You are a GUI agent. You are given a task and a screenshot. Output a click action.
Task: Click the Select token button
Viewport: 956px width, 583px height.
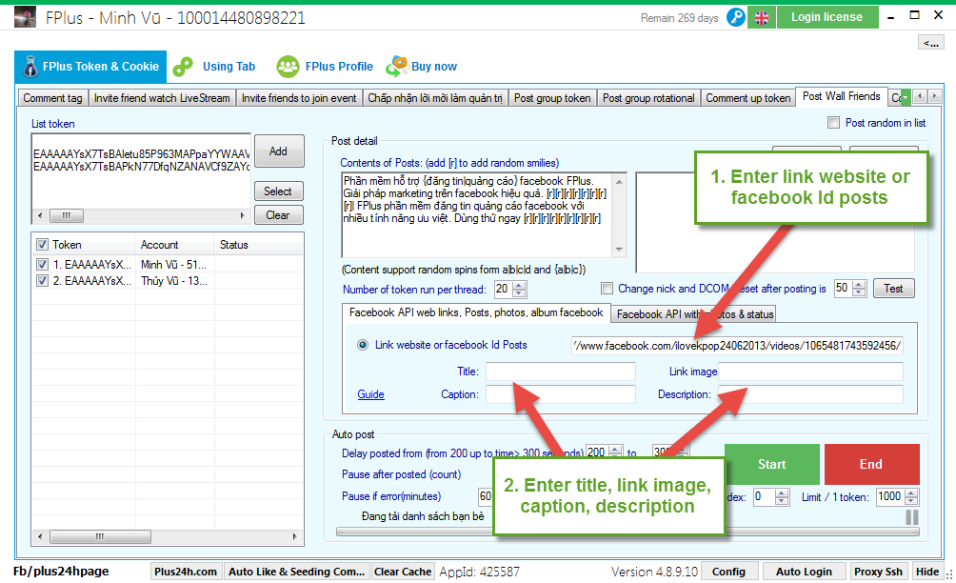click(279, 191)
